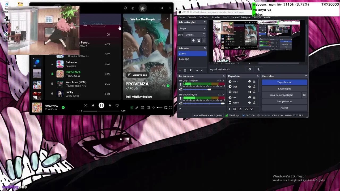
Task: Mute Ses Giriş Yakalayıcısı speaker
Action: 181,103
